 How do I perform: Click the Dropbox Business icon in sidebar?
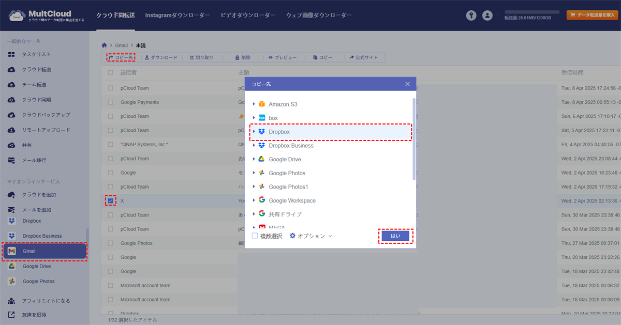tap(11, 236)
